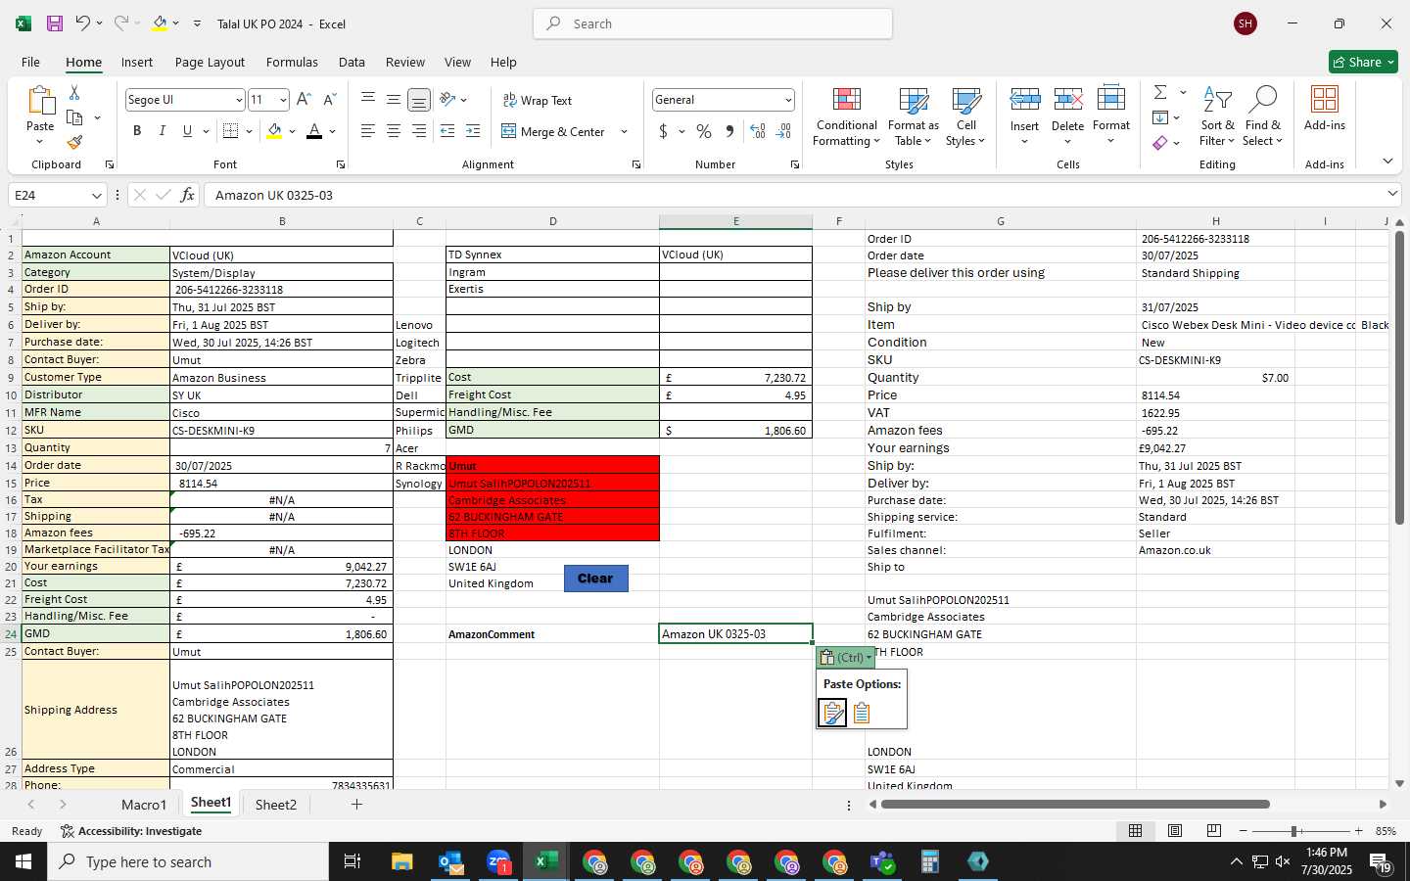Click the Delete cells icon

point(1068,99)
